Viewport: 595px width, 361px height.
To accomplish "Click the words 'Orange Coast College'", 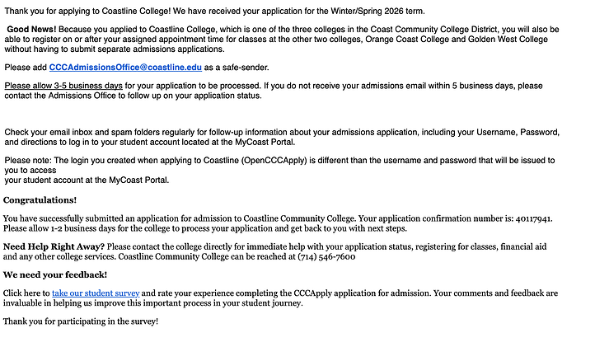I will [408, 39].
